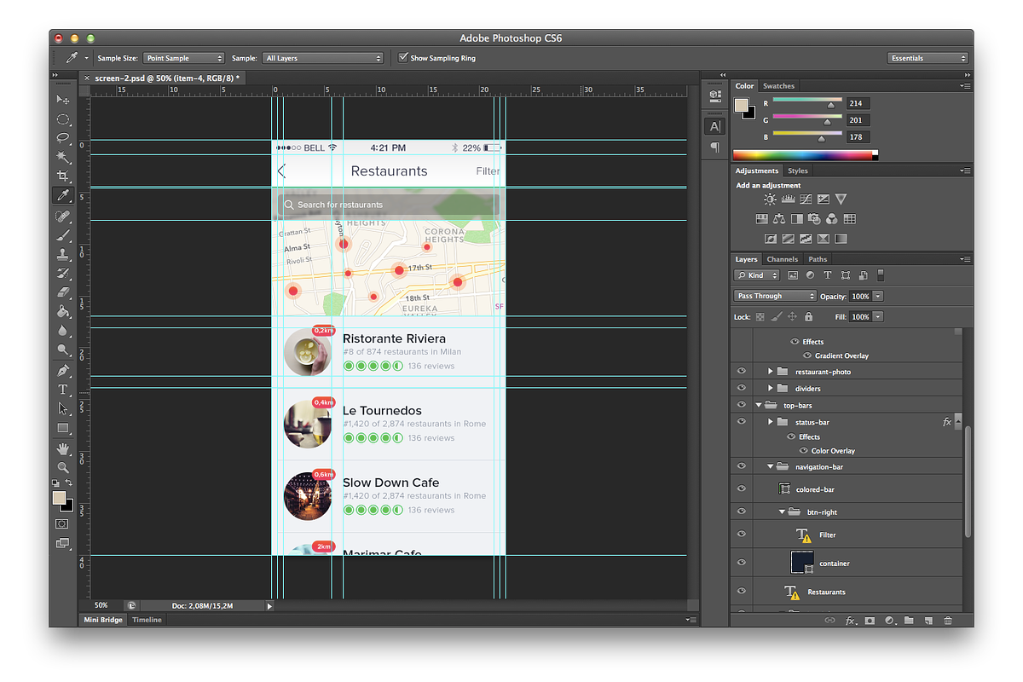Viewport: 1023px width, 682px height.
Task: Open the Pass Through blend mode dropdown
Action: [x=775, y=296]
